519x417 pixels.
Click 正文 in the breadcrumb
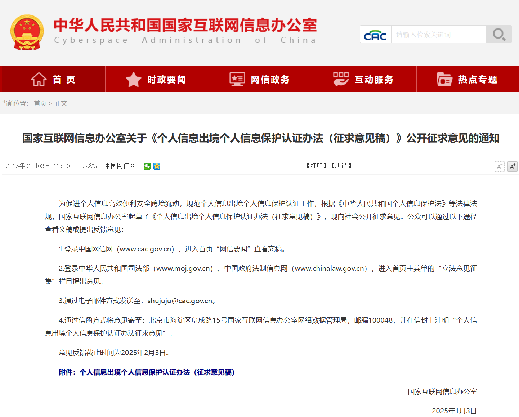coord(61,103)
